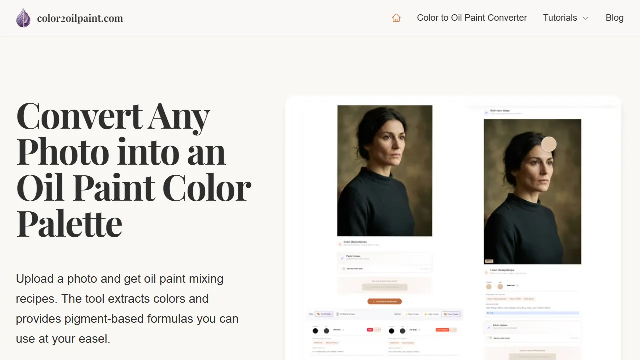Viewport: 640px width, 360px height.
Task: Click the bulb icon on Light to Dark option
Action: (x=426, y=314)
